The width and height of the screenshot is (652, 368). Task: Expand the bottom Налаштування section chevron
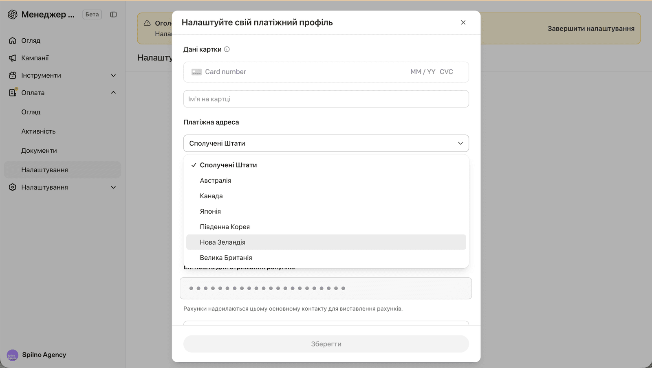click(x=114, y=187)
